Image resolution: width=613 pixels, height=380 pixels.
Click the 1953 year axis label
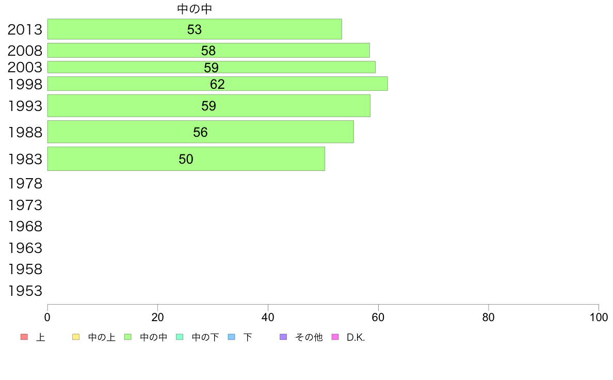pyautogui.click(x=25, y=291)
